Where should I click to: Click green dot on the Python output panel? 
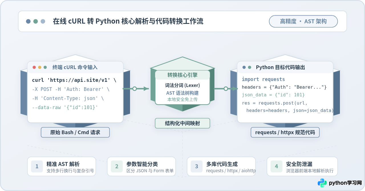250,67
